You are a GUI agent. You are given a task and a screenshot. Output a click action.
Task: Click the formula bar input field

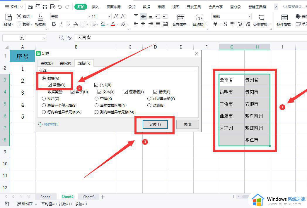(190, 38)
